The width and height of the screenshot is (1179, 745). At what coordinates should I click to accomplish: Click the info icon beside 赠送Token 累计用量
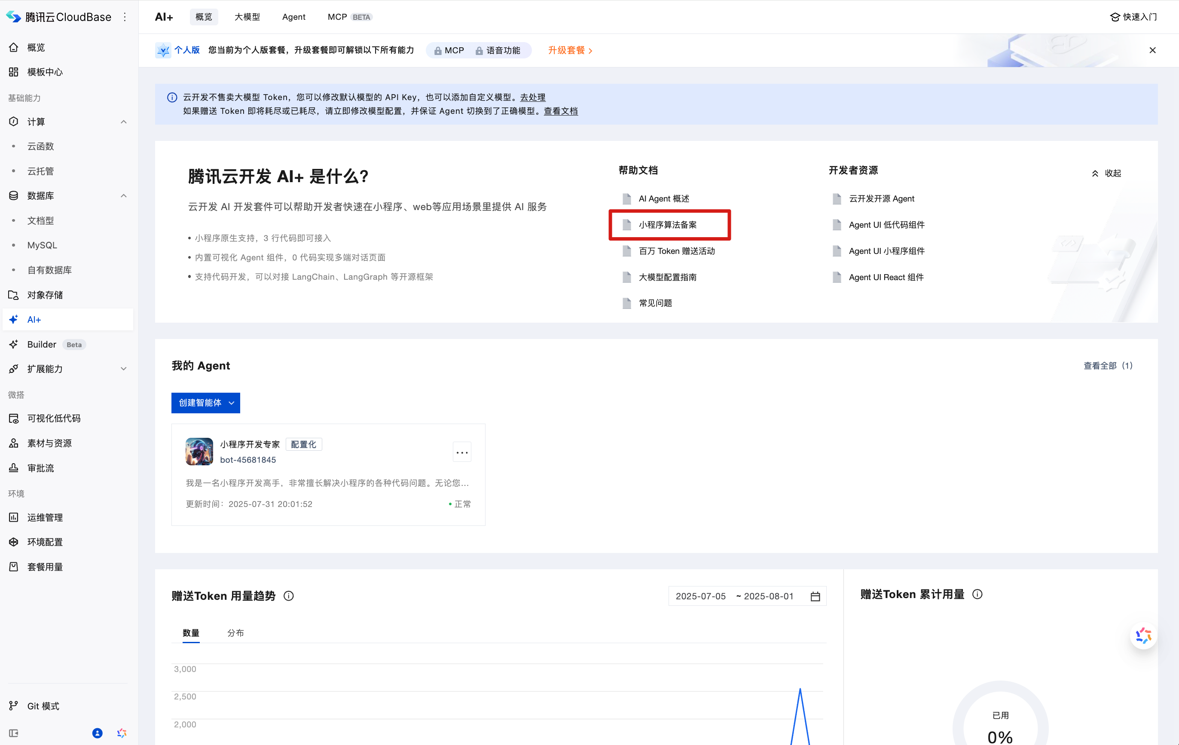[977, 594]
